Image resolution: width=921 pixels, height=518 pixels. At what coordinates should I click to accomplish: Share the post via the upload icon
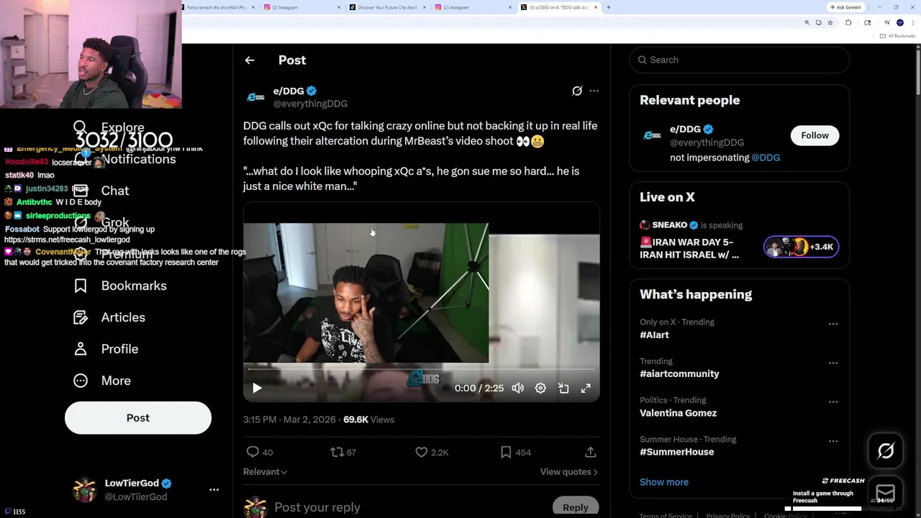tap(590, 452)
